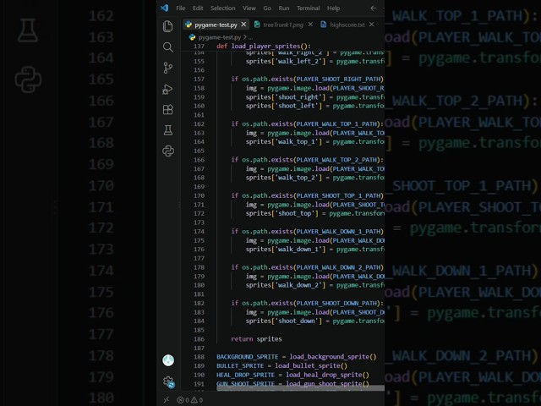The width and height of the screenshot is (541, 406).
Task: Click the sticky def load_player_sprites header
Action: point(264,46)
